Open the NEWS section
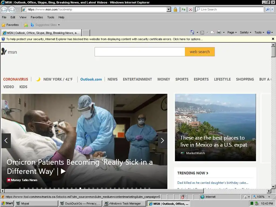 [112, 79]
